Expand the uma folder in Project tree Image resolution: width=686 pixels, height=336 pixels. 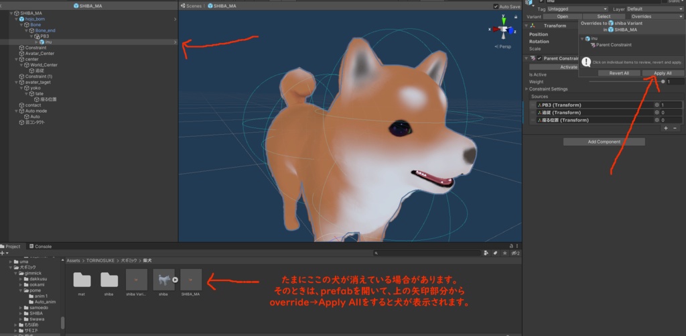[x=11, y=262]
